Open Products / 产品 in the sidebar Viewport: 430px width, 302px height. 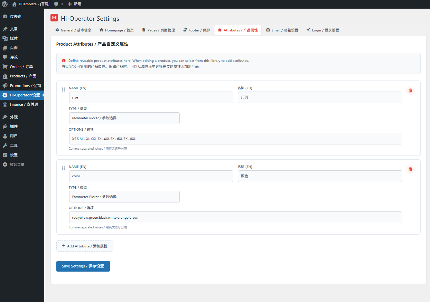pyautogui.click(x=23, y=76)
